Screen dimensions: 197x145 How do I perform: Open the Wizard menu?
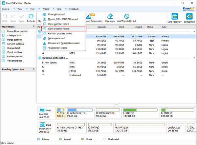[x=46, y=9]
